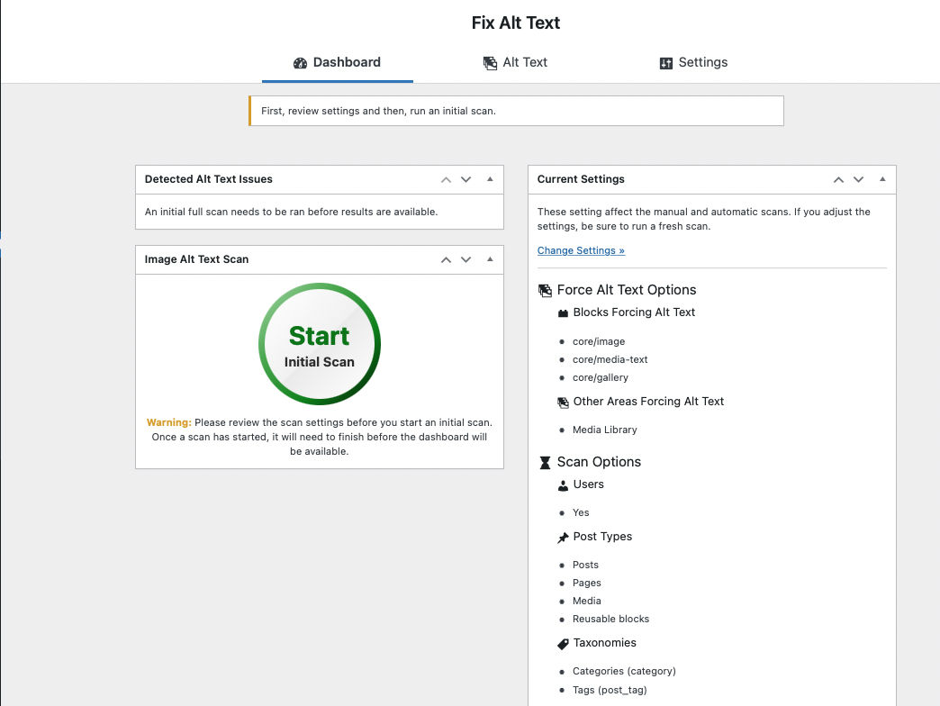Click the hourglass icon beside Scan Options

click(545, 462)
